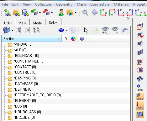Click the folder with color spectrum icon
The height and width of the screenshot is (121, 147).
pyautogui.click(x=70, y=13)
